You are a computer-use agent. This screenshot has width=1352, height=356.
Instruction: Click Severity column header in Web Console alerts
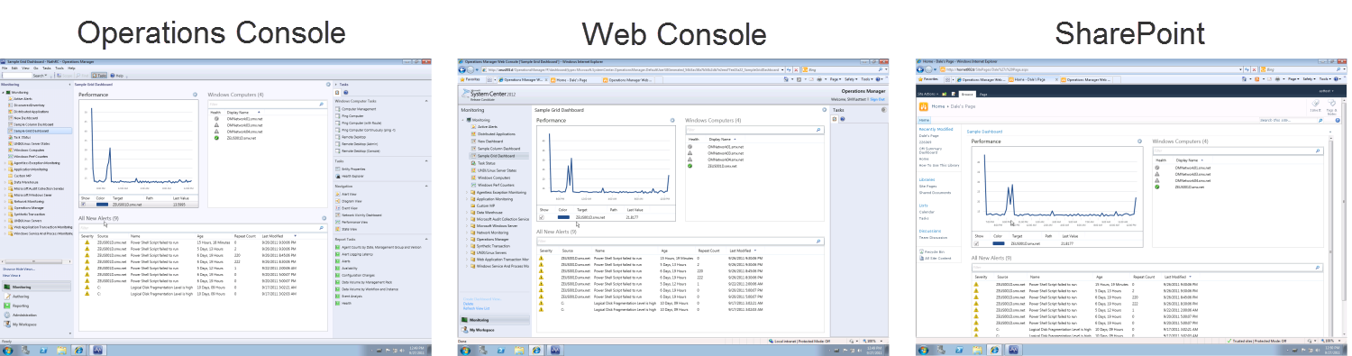[x=545, y=251]
